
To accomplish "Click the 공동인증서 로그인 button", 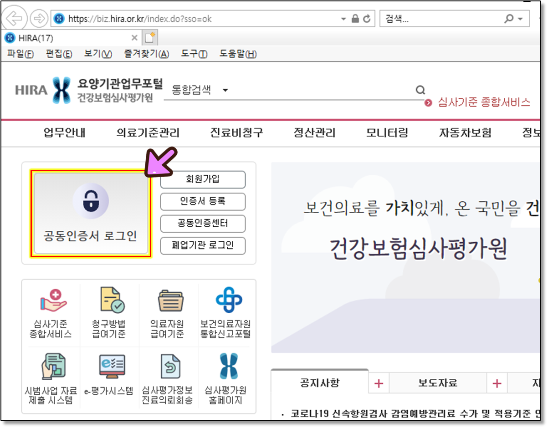I will coord(91,214).
